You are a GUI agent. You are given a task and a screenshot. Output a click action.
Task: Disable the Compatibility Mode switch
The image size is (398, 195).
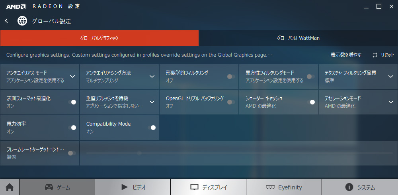coord(152,128)
